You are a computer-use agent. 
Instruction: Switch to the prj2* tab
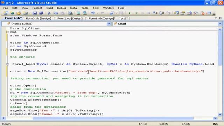click(x=124, y=19)
